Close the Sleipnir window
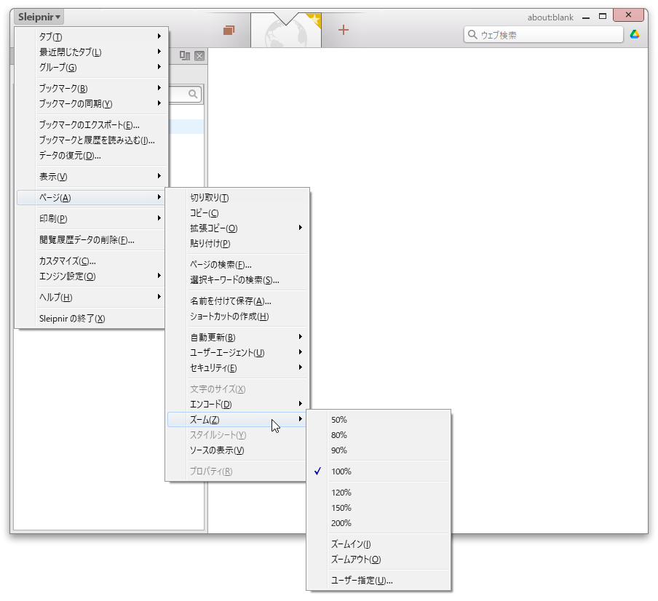The height and width of the screenshot is (601, 658). pyautogui.click(x=628, y=15)
